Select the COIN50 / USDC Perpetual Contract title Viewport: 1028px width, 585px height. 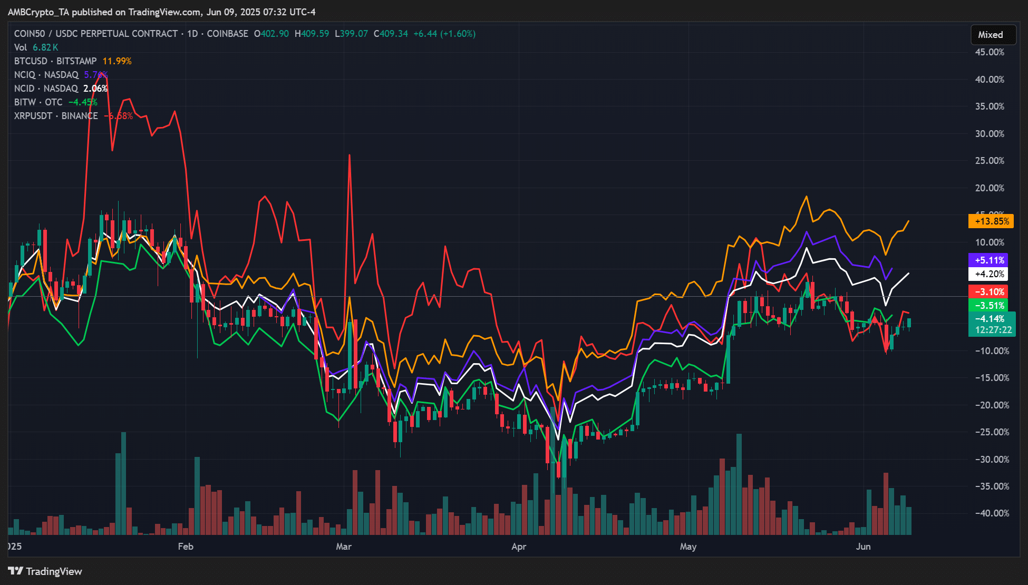(96, 34)
